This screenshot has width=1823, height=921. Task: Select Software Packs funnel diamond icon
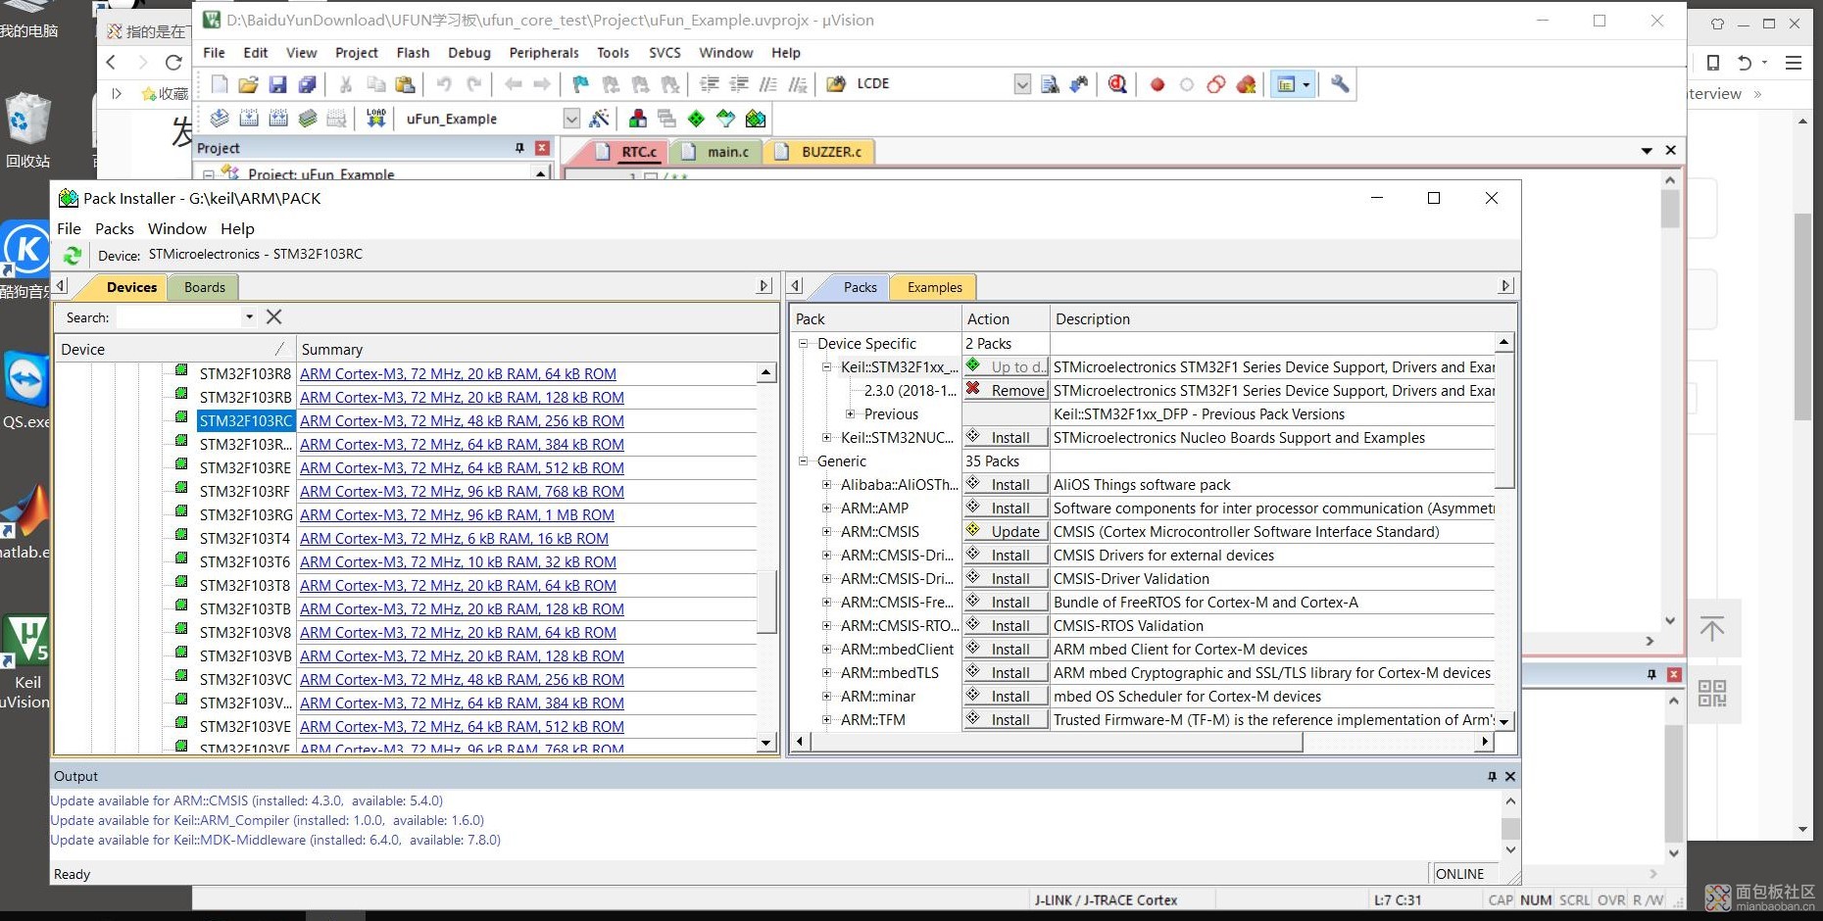pos(725,119)
